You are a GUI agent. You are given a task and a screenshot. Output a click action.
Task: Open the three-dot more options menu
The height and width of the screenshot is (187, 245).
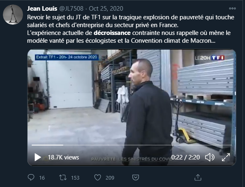(x=232, y=9)
